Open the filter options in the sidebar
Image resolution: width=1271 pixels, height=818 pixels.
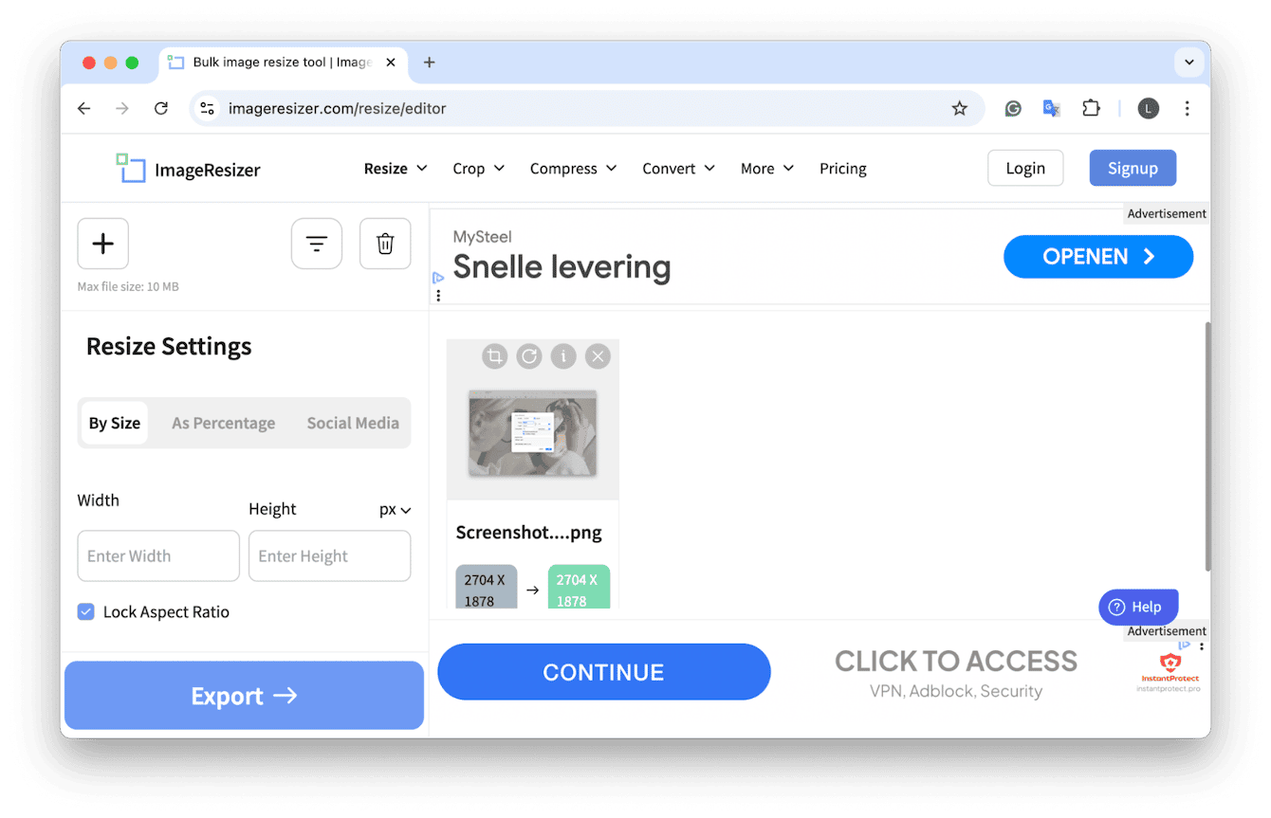[316, 243]
